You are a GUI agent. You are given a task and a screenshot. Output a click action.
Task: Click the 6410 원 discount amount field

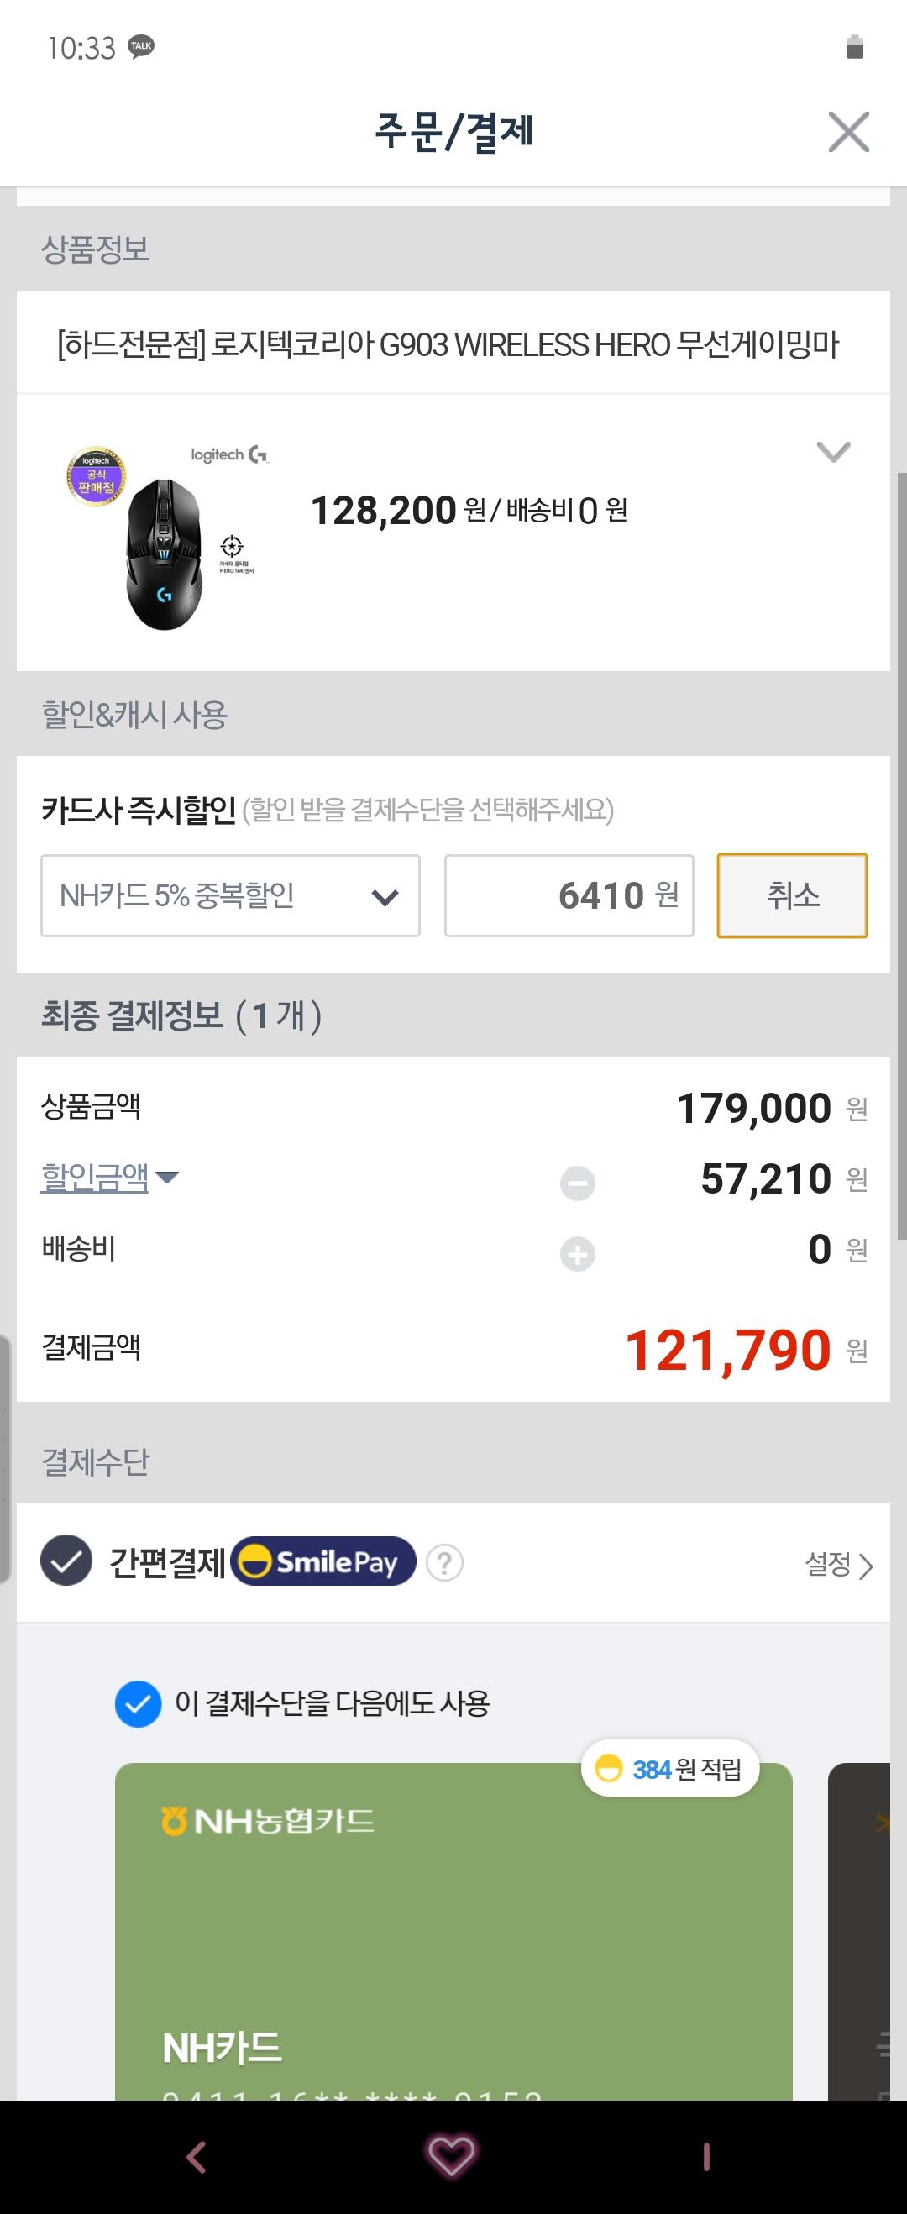pyautogui.click(x=569, y=895)
